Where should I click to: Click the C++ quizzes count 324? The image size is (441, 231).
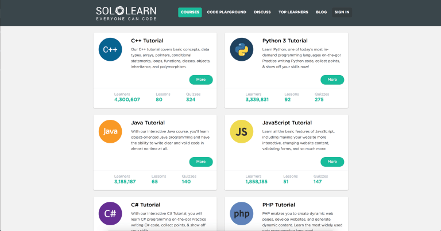[191, 99]
